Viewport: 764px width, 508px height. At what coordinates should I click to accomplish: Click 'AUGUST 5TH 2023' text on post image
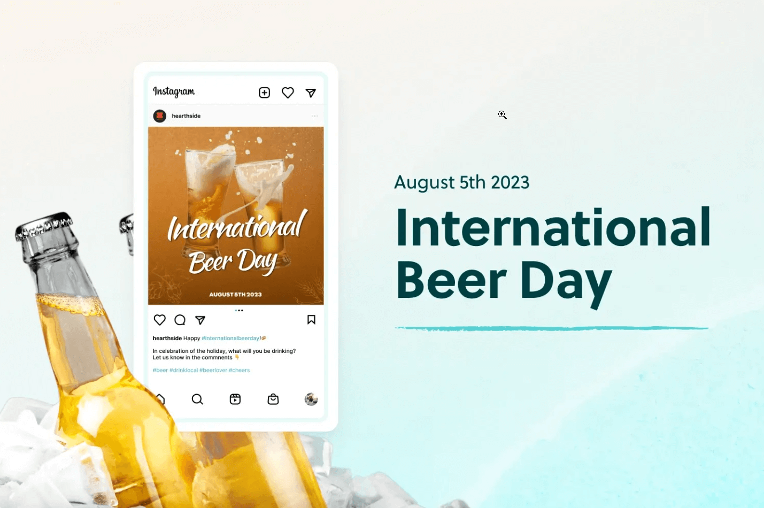(x=235, y=295)
